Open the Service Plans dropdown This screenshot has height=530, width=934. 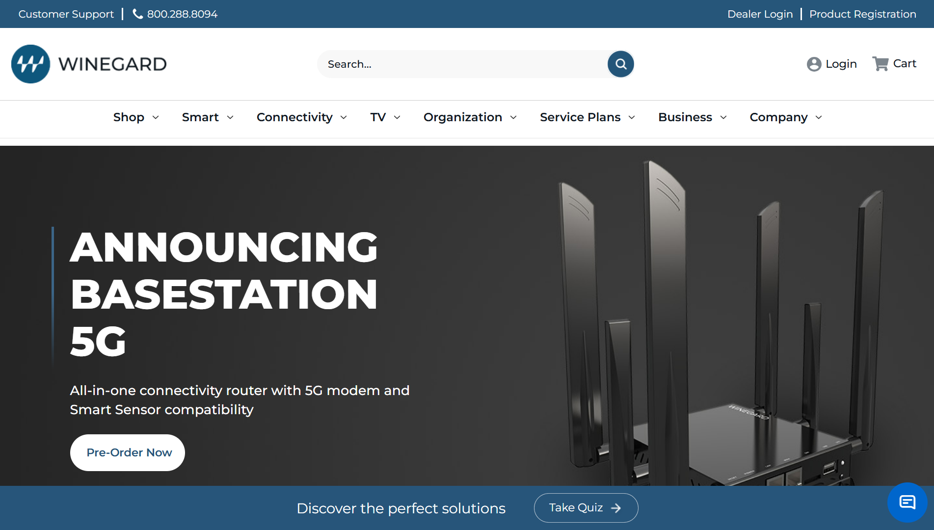tap(587, 117)
